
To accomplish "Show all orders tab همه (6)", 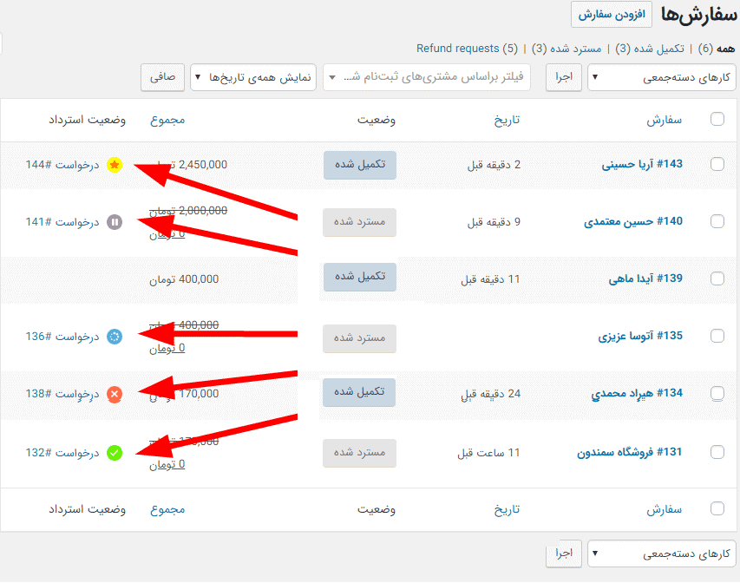I will tap(717, 49).
